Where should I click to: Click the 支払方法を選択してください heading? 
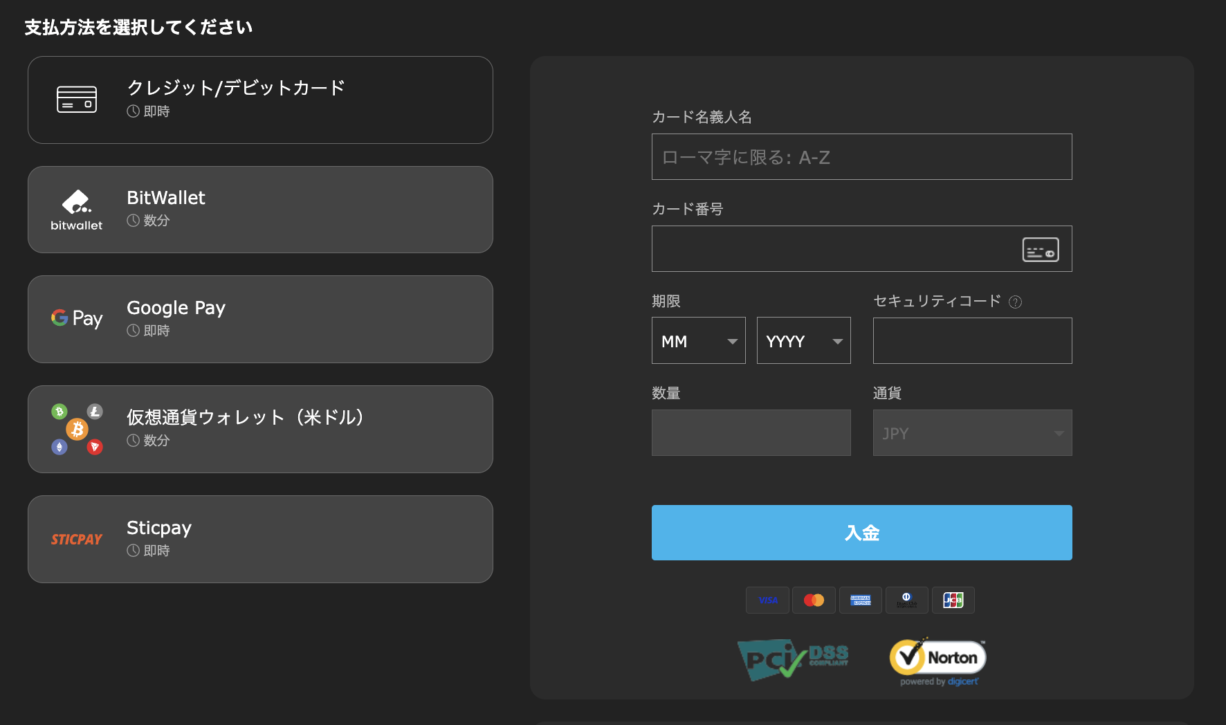138,27
